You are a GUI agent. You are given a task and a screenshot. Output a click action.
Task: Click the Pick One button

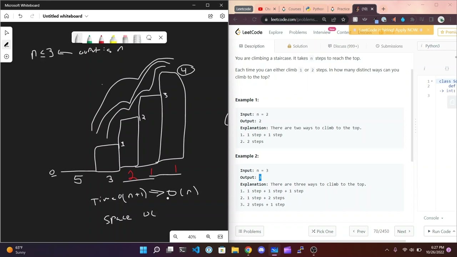[x=322, y=231]
